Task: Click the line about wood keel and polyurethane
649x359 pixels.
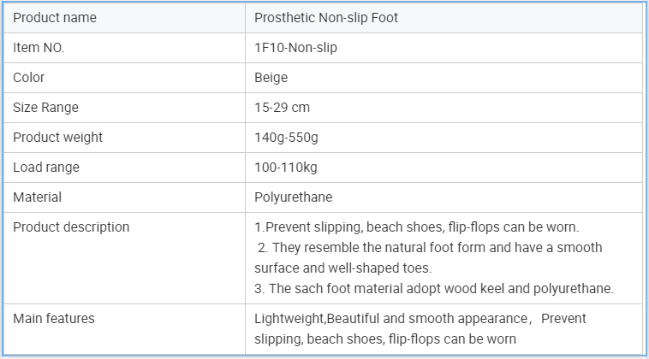Action: click(434, 288)
